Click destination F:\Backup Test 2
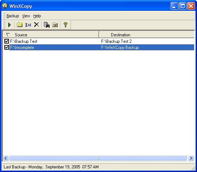This screenshot has height=172, width=197. coord(116,41)
